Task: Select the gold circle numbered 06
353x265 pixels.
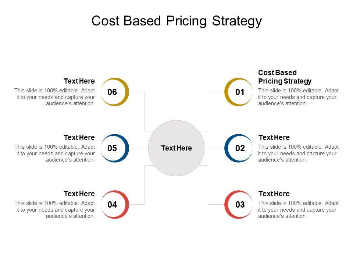Action: [x=113, y=92]
